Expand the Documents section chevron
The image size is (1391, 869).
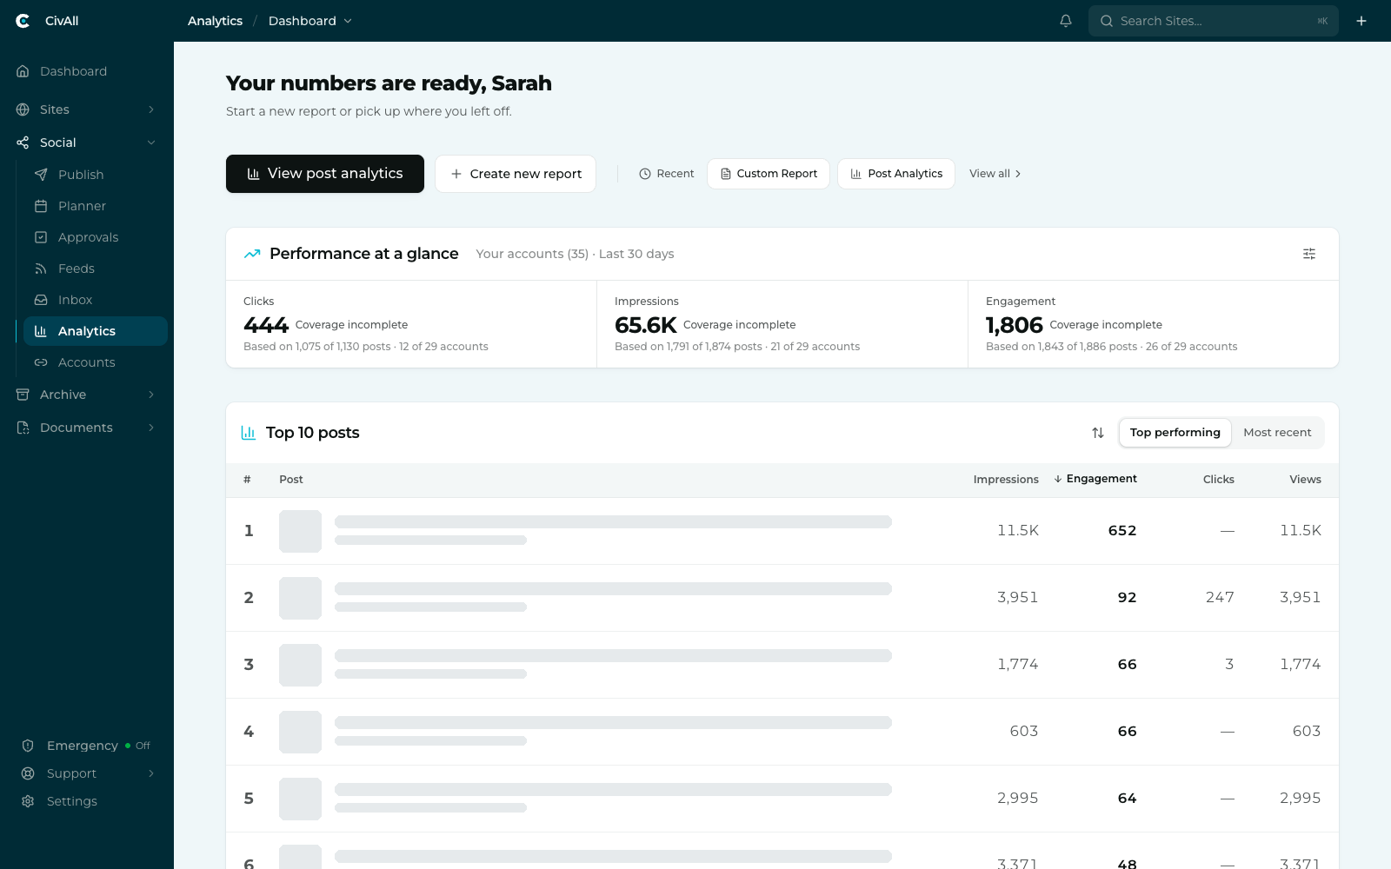click(x=151, y=428)
